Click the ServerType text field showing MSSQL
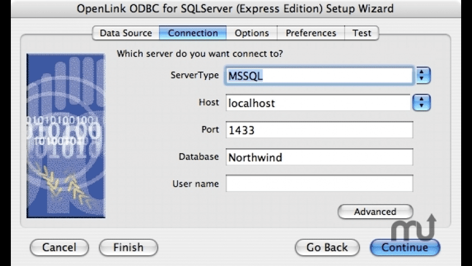472x266 pixels. (319, 75)
